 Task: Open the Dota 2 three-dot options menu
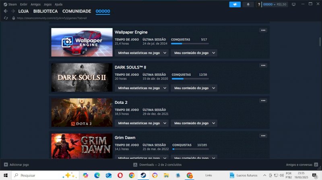[263, 101]
